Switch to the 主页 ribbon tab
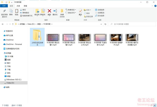157x107 pixels. (11, 6)
